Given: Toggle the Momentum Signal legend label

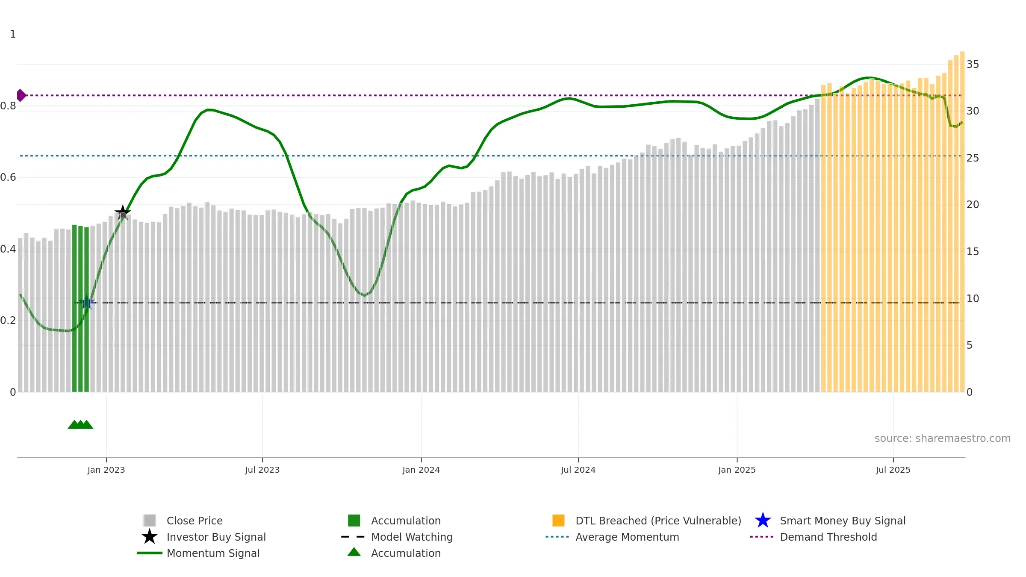Looking at the screenshot, I should [213, 553].
